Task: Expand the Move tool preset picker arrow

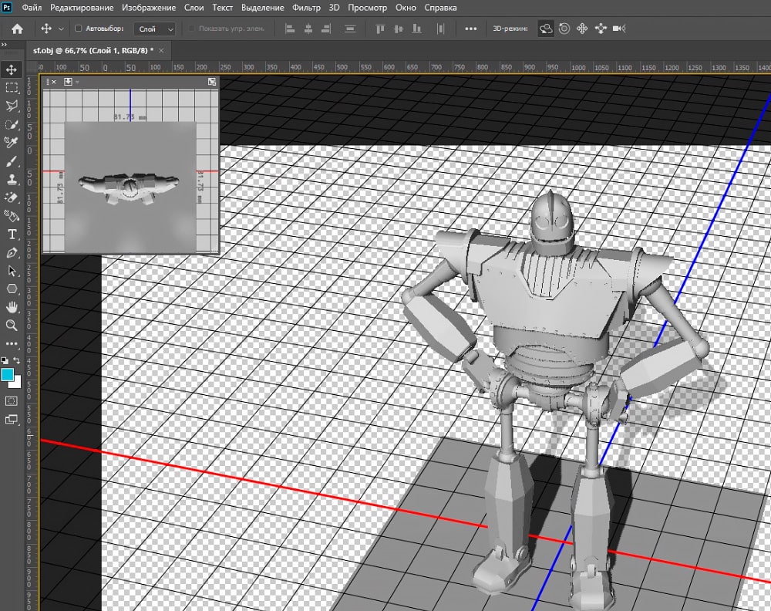Action: (x=61, y=29)
